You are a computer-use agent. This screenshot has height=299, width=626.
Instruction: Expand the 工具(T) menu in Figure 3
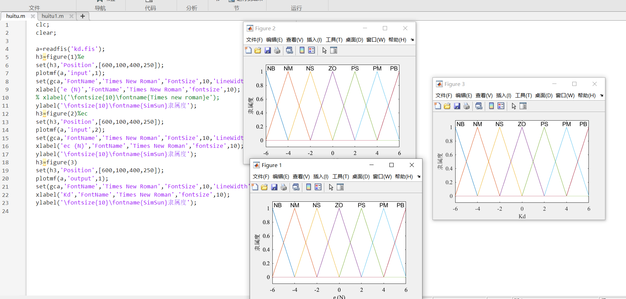[x=523, y=96]
